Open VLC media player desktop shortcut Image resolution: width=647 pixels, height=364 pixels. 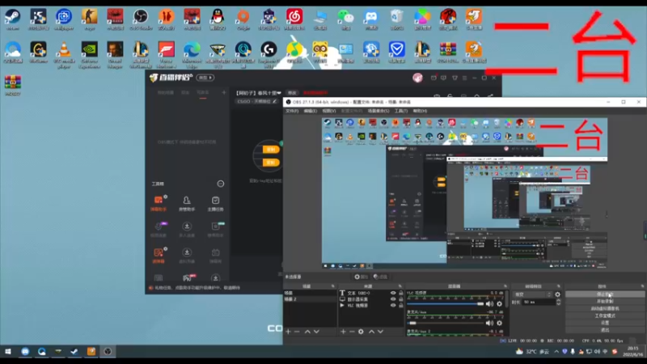(x=64, y=54)
